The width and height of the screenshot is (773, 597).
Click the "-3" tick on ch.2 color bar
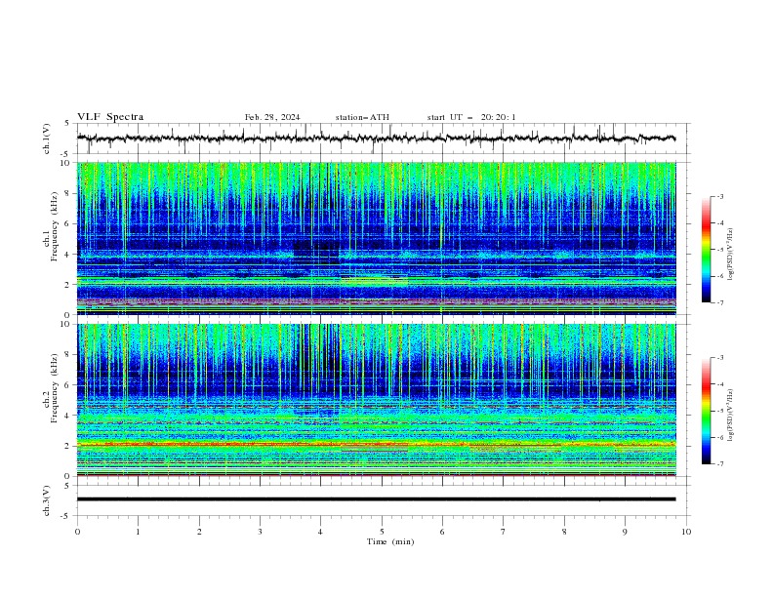[x=720, y=358]
